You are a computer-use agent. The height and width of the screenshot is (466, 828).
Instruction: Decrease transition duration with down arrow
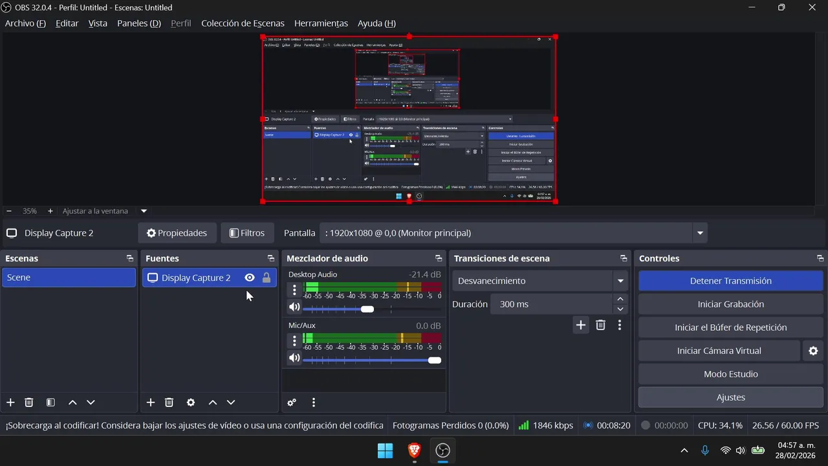[620, 309]
